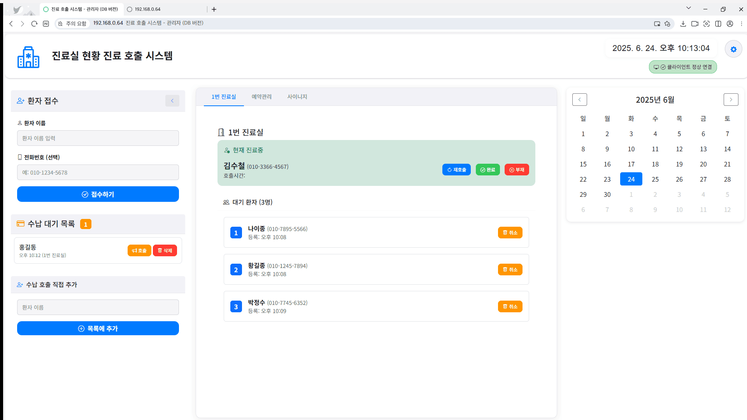
Task: Delete 홍길동 from payment waiting list
Action: pos(165,250)
